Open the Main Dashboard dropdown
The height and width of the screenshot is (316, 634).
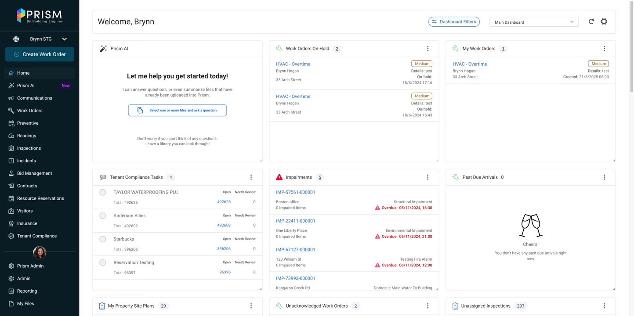(x=534, y=22)
